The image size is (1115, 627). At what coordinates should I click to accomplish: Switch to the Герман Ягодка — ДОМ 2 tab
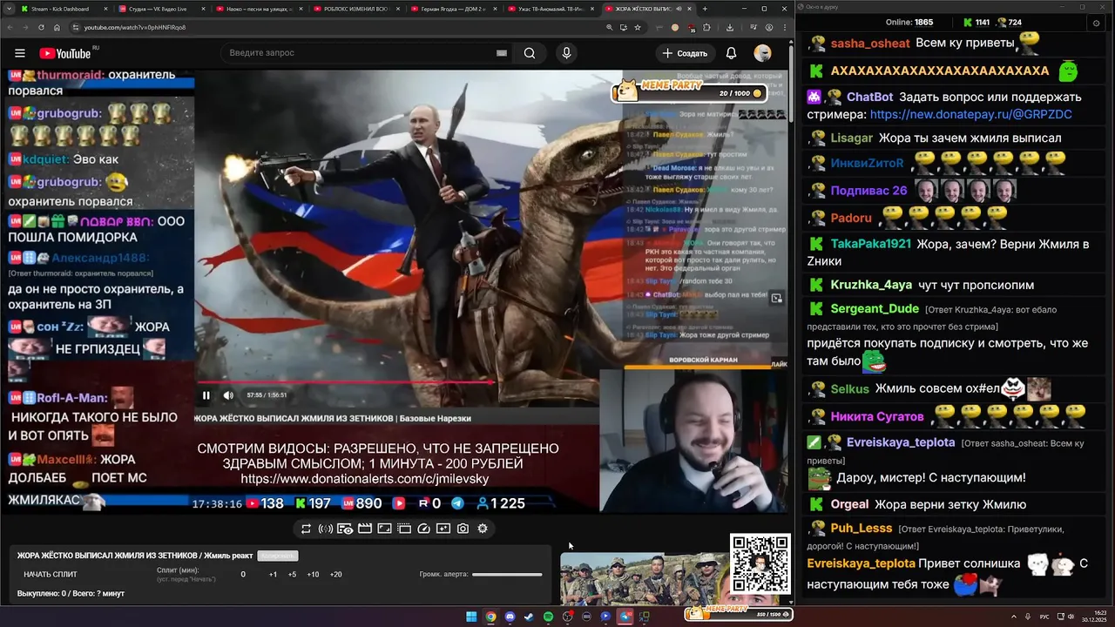(452, 9)
